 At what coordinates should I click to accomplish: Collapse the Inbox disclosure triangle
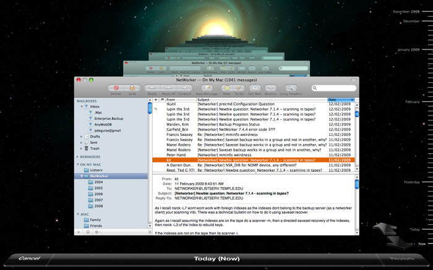(x=82, y=106)
